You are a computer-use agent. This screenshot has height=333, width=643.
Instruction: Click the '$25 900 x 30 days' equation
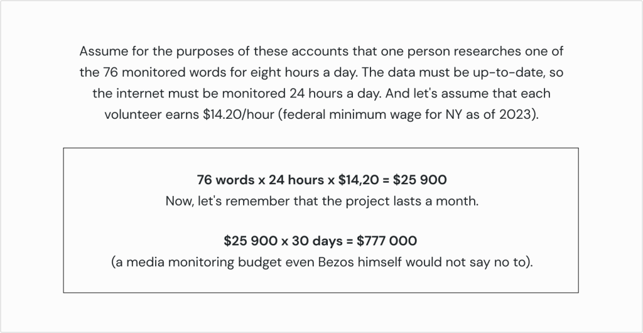pos(320,241)
